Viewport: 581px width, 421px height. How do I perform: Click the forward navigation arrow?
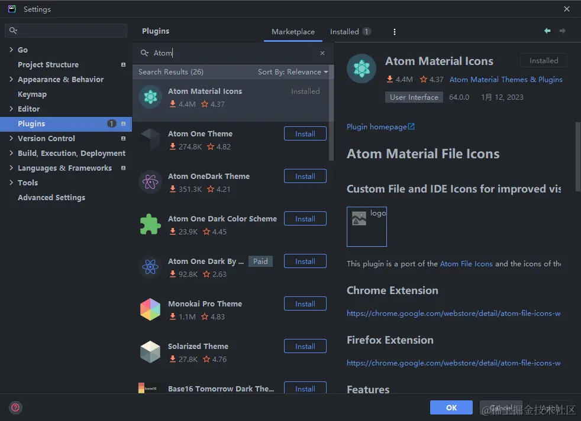click(x=562, y=31)
